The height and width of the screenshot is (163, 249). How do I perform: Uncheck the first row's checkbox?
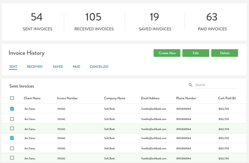tap(12, 109)
